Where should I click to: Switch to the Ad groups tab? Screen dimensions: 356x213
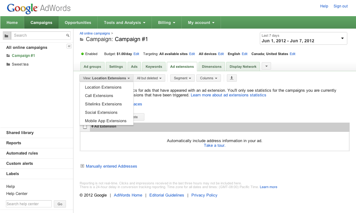pyautogui.click(x=92, y=67)
